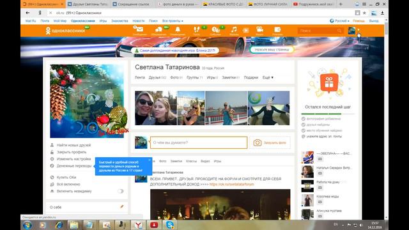
Task: Click Выход in the top portal bar
Action: coord(373,21)
